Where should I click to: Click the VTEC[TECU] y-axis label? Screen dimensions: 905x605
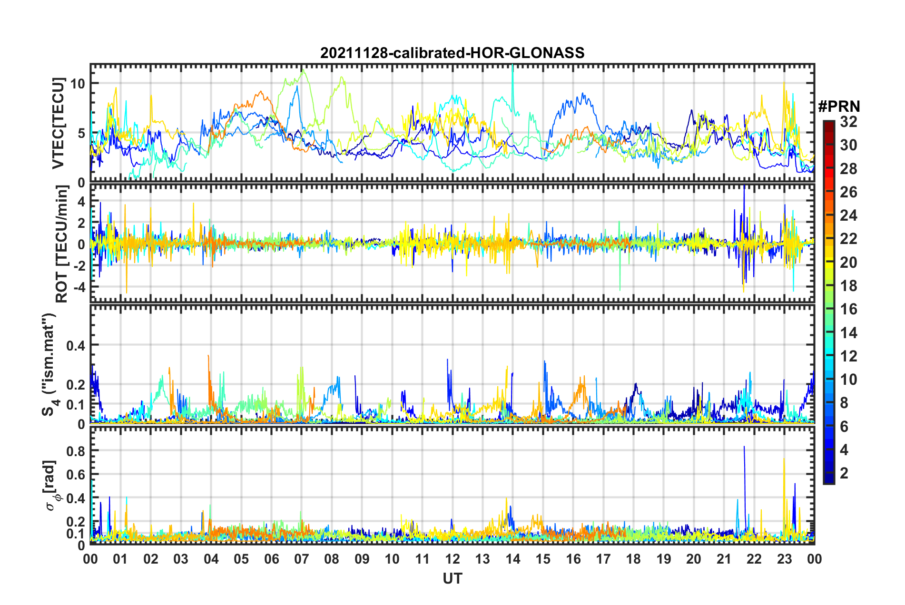tap(58, 124)
